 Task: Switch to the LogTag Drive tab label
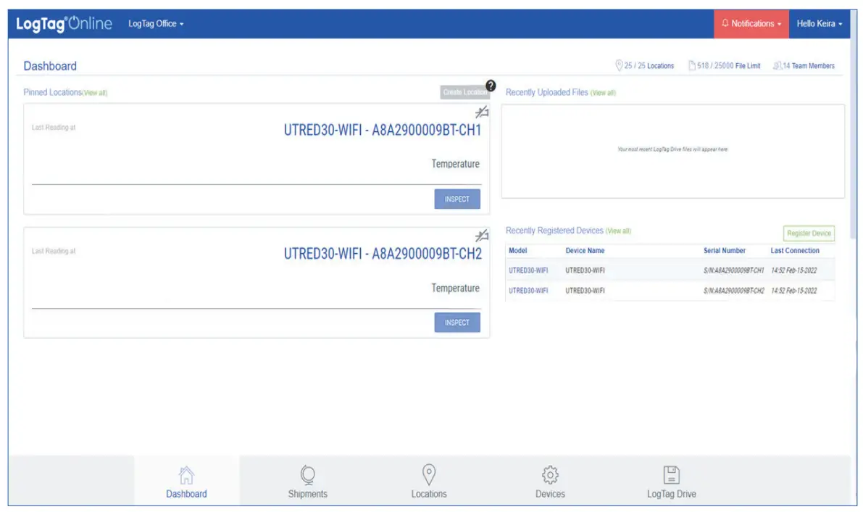[672, 494]
